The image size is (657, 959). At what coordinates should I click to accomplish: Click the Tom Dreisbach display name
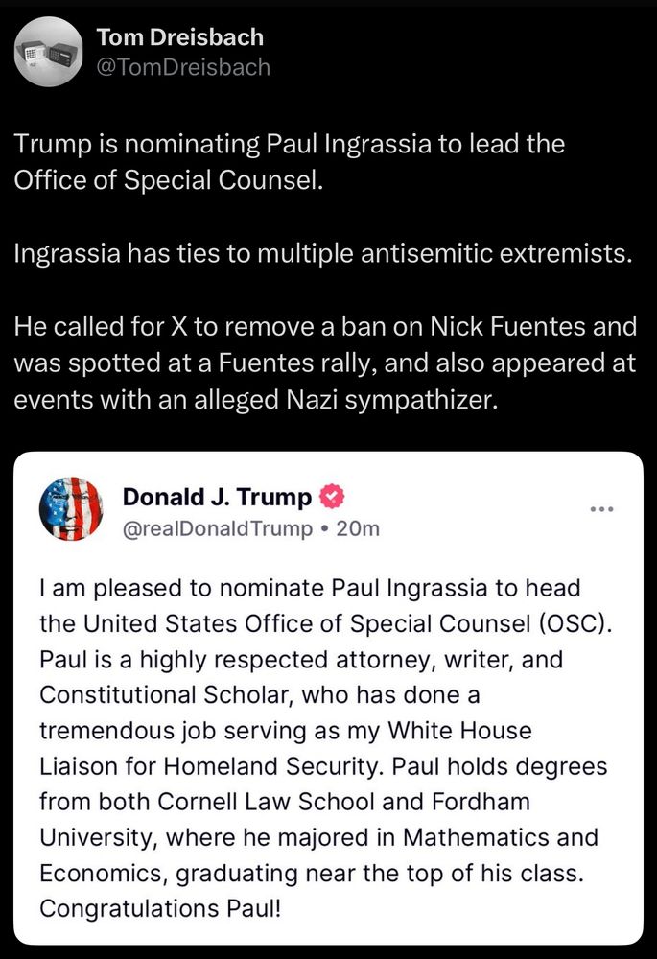tap(179, 38)
